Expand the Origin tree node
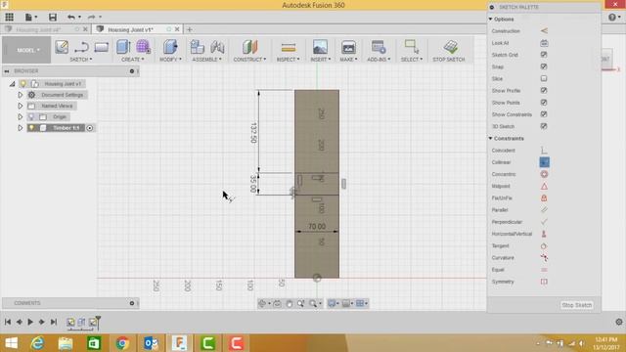 coord(20,117)
